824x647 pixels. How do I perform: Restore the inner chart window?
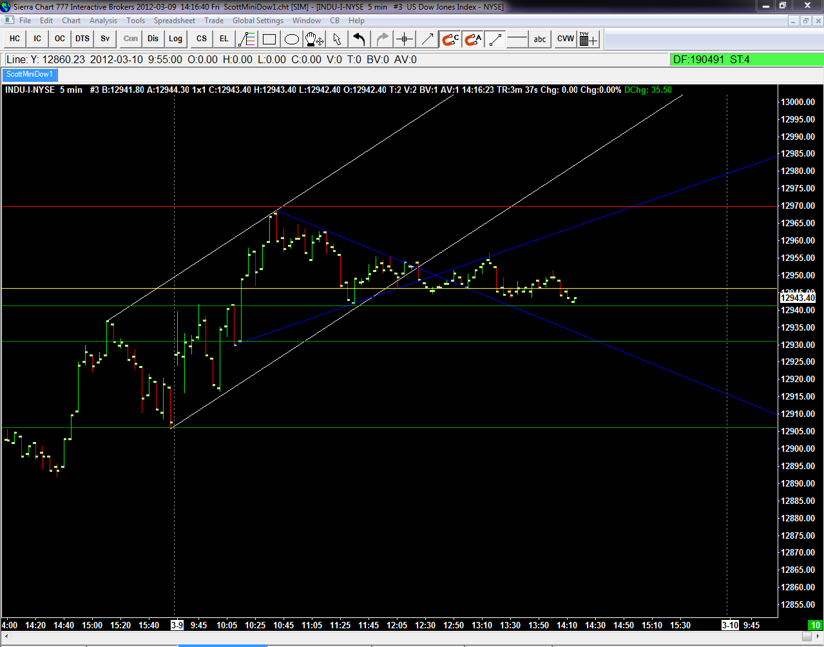tap(805, 21)
